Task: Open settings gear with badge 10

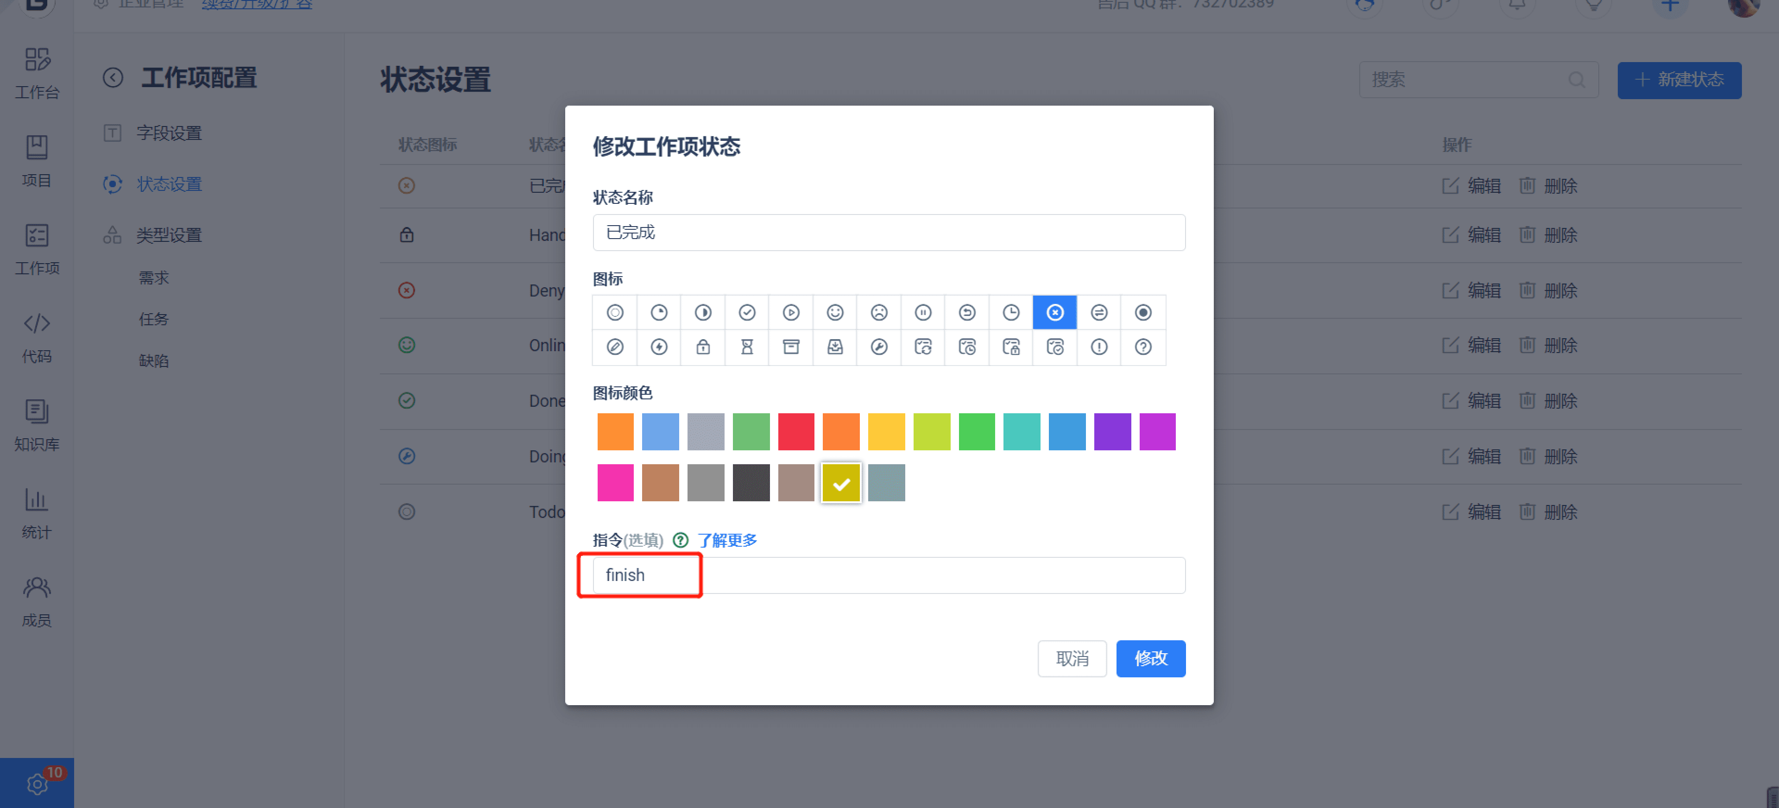Action: (x=37, y=784)
